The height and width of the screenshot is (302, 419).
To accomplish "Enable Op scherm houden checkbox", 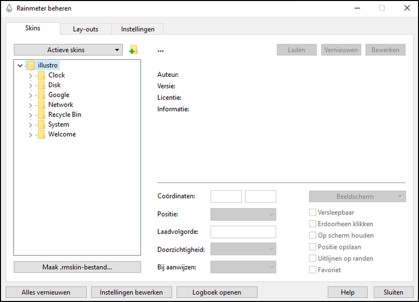I will tap(312, 235).
